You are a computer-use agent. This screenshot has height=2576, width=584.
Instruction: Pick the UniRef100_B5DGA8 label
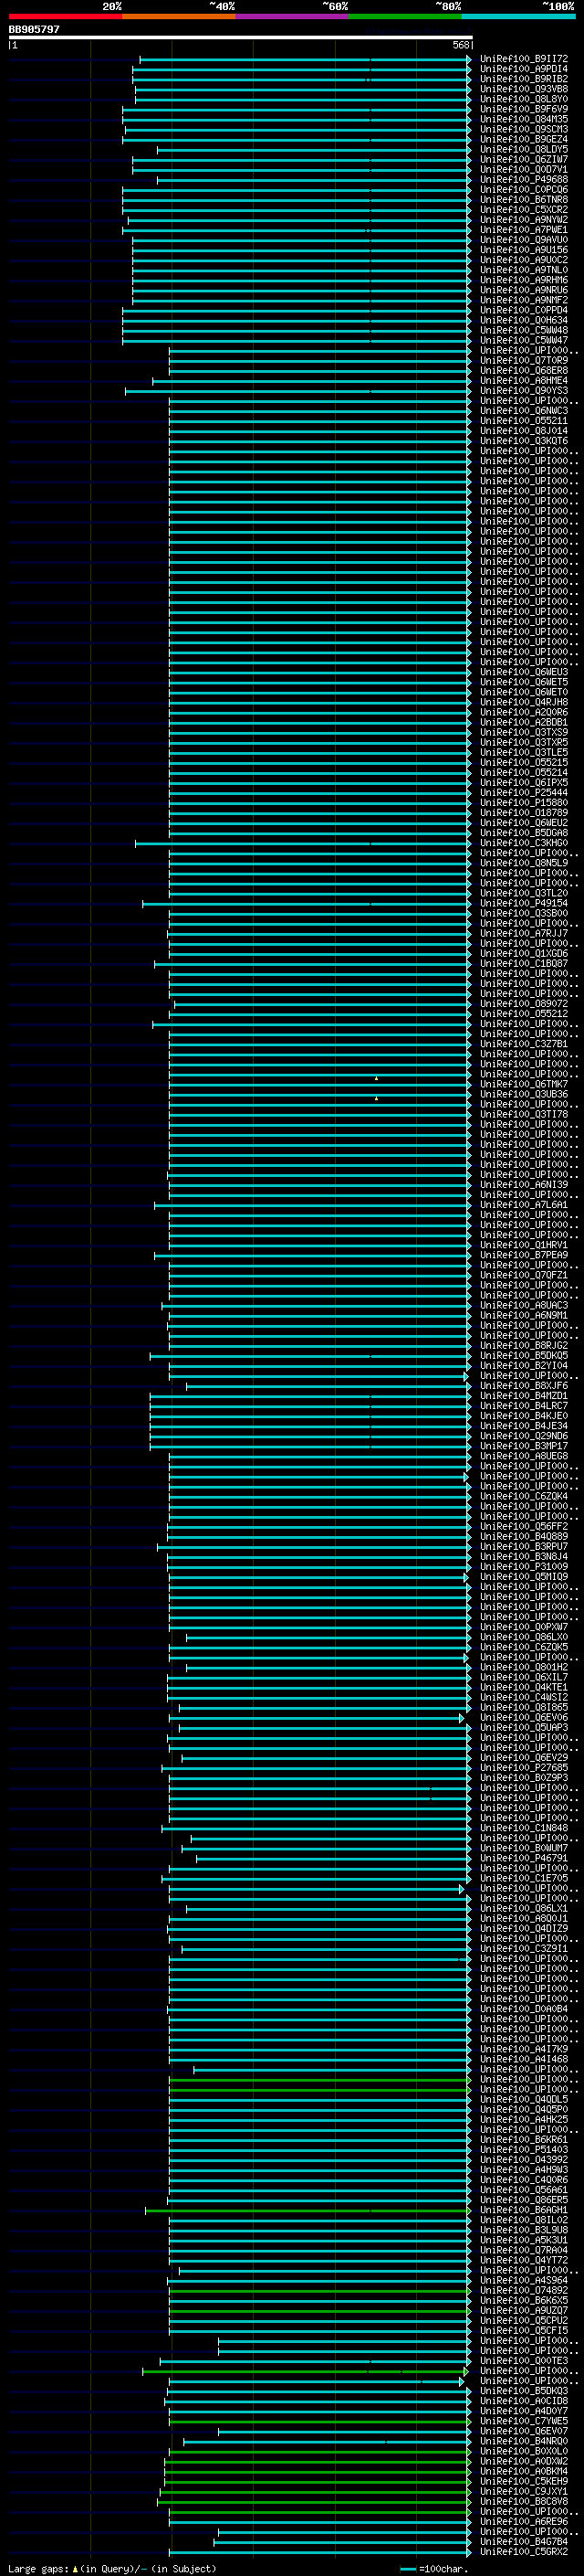pos(524,832)
